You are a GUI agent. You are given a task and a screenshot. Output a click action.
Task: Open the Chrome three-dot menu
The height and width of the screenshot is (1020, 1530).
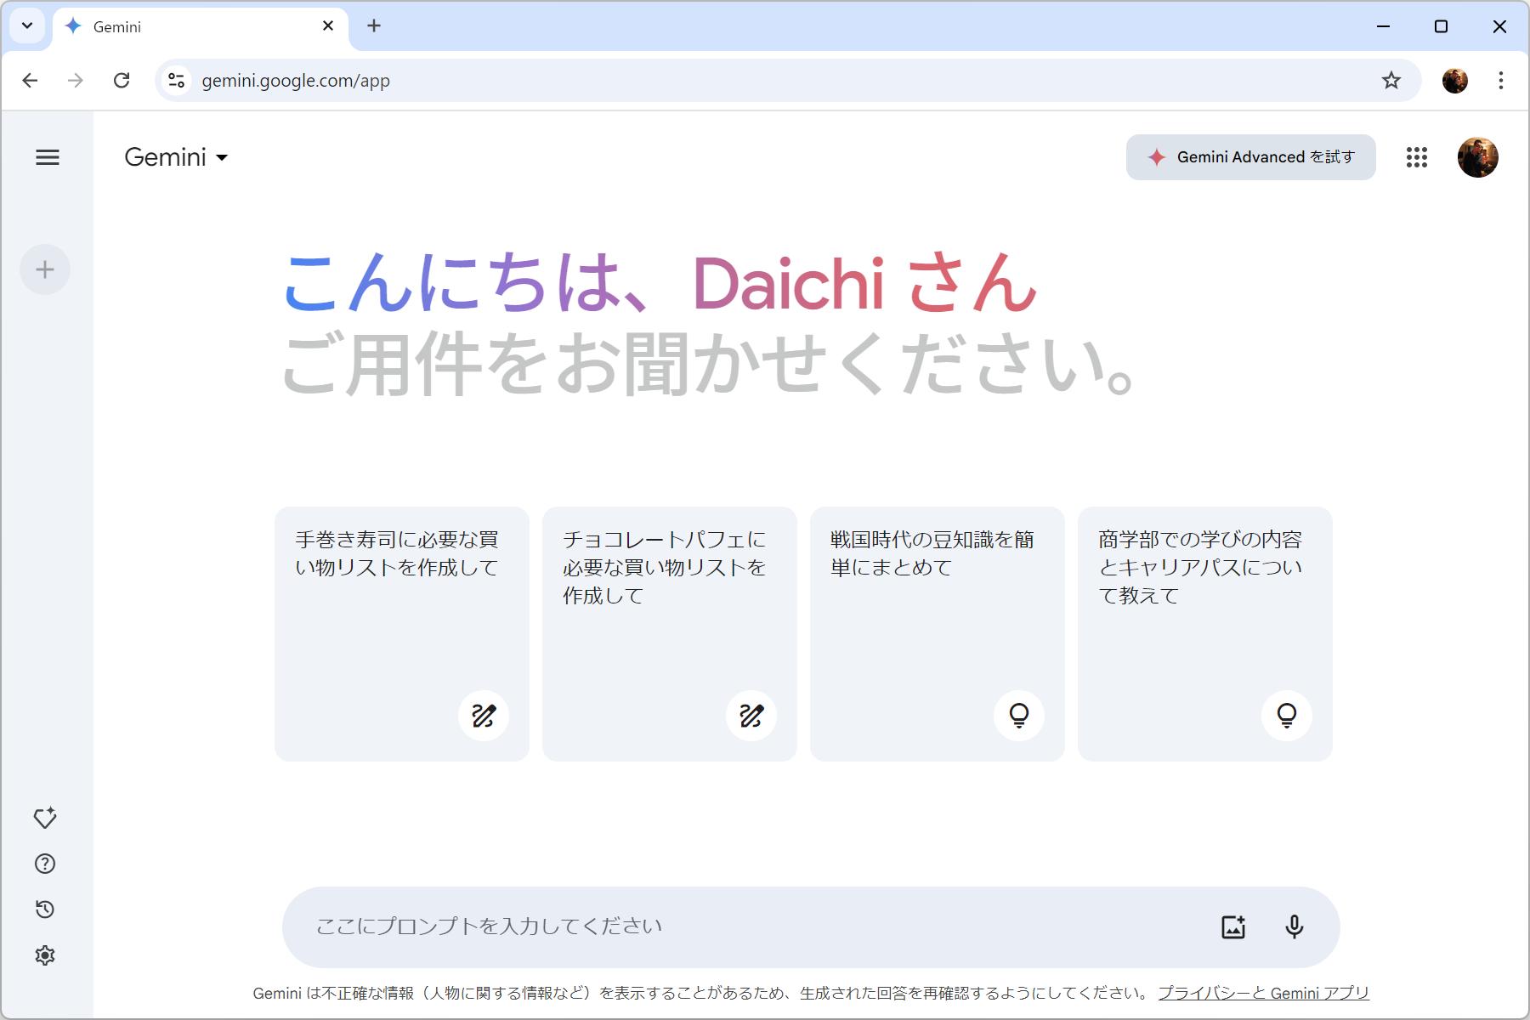click(x=1501, y=81)
